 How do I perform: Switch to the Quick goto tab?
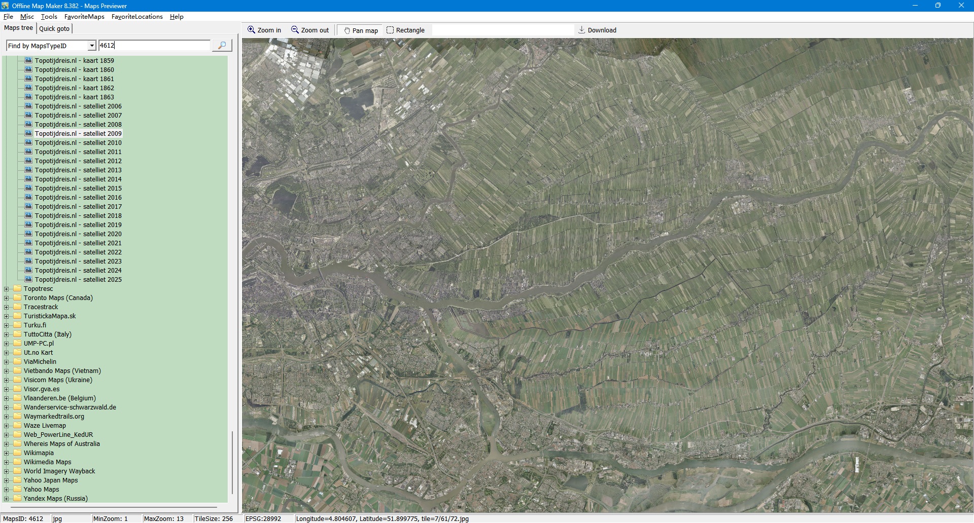click(x=54, y=29)
